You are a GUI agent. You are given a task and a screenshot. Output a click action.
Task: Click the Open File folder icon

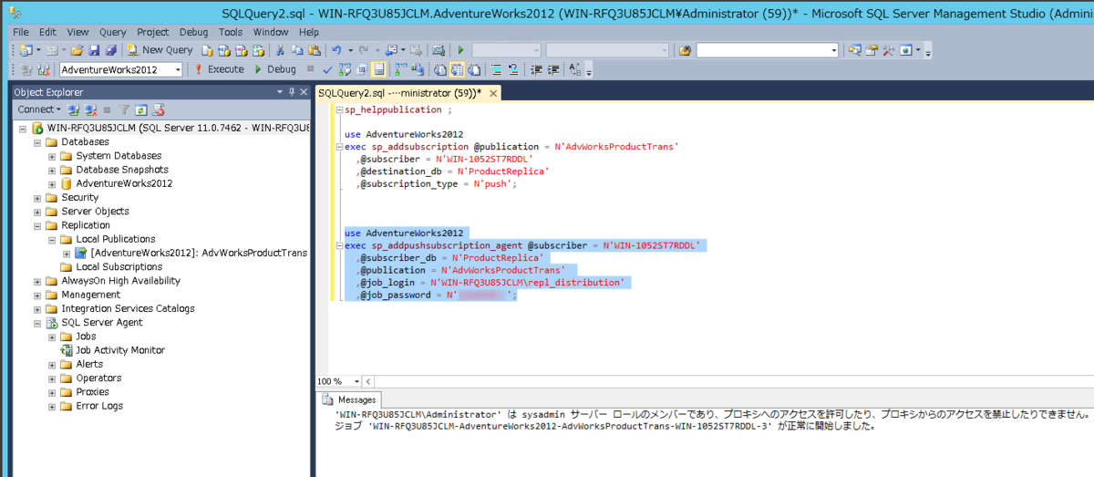coord(77,50)
